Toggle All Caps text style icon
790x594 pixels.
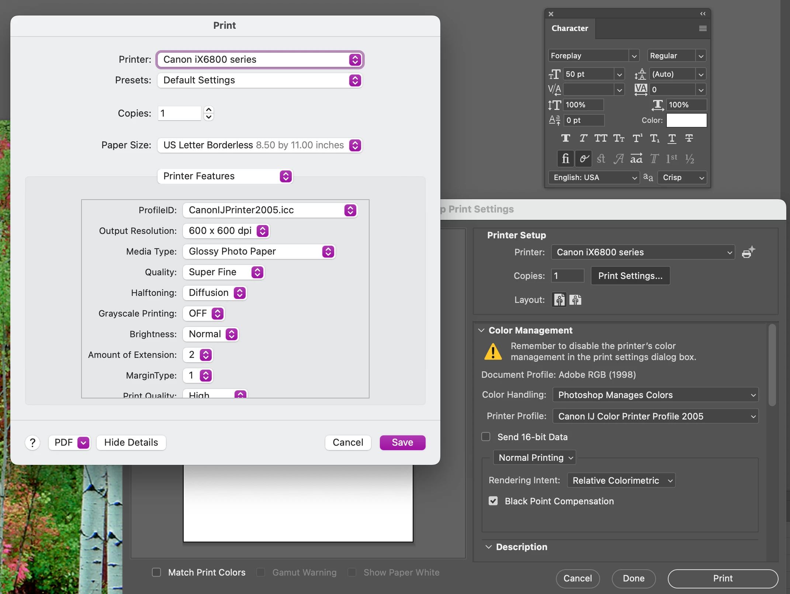tap(600, 138)
